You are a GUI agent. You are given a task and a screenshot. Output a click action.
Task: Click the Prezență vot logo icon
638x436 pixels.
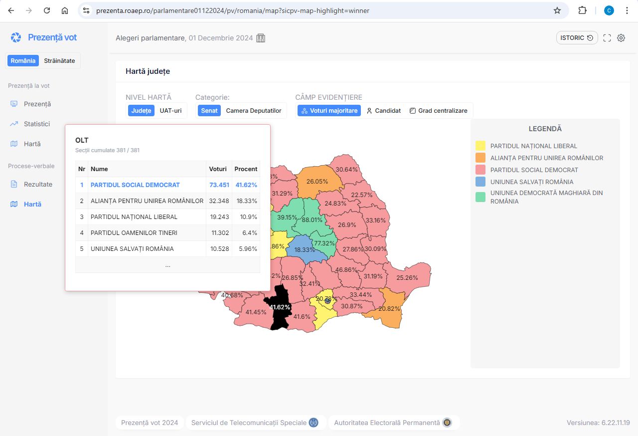[16, 37]
